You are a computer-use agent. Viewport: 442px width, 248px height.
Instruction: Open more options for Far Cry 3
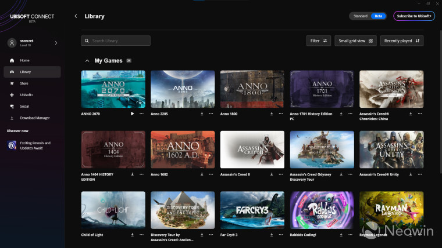pos(281,235)
